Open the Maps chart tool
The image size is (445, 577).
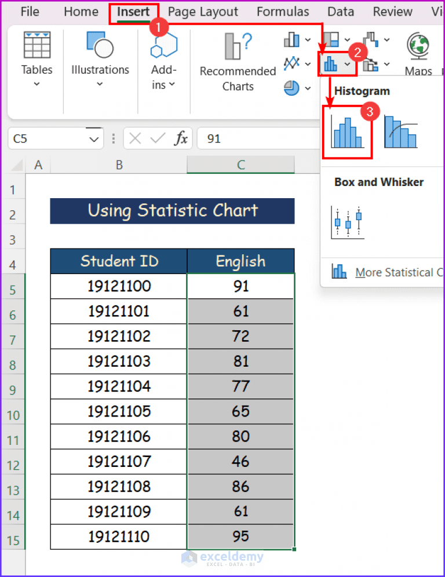(418, 52)
